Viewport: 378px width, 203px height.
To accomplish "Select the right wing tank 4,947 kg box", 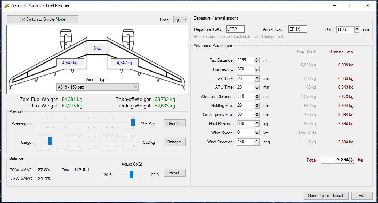I will click(x=125, y=62).
